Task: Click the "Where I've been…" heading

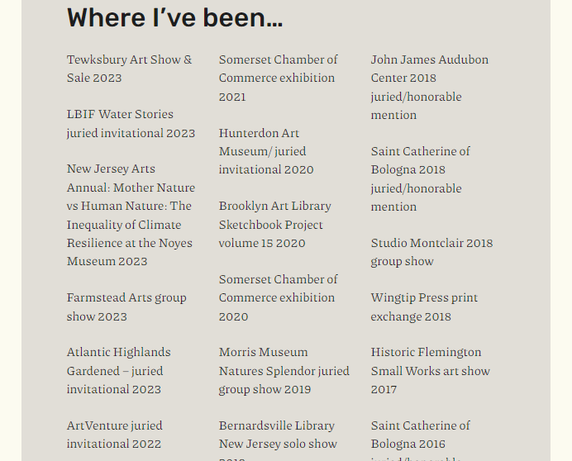Action: (x=174, y=17)
